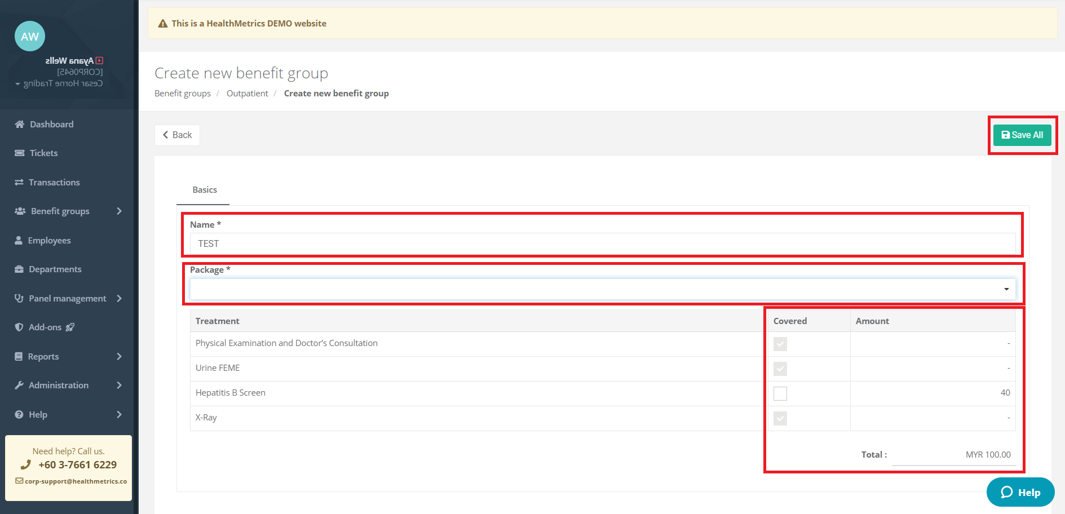Expand the Benefit groups sidebar menu
Image resolution: width=1065 pixels, height=514 pixels.
68,211
